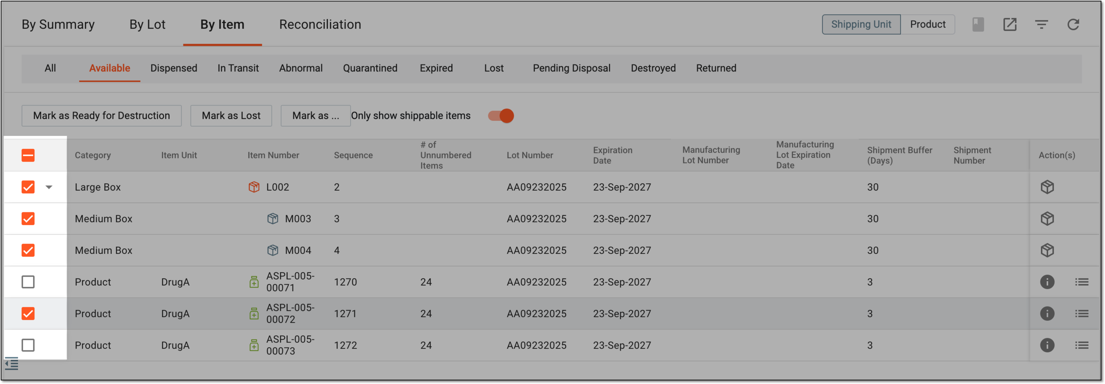Open the Mark as ... dropdown
The height and width of the screenshot is (384, 1105).
point(316,116)
